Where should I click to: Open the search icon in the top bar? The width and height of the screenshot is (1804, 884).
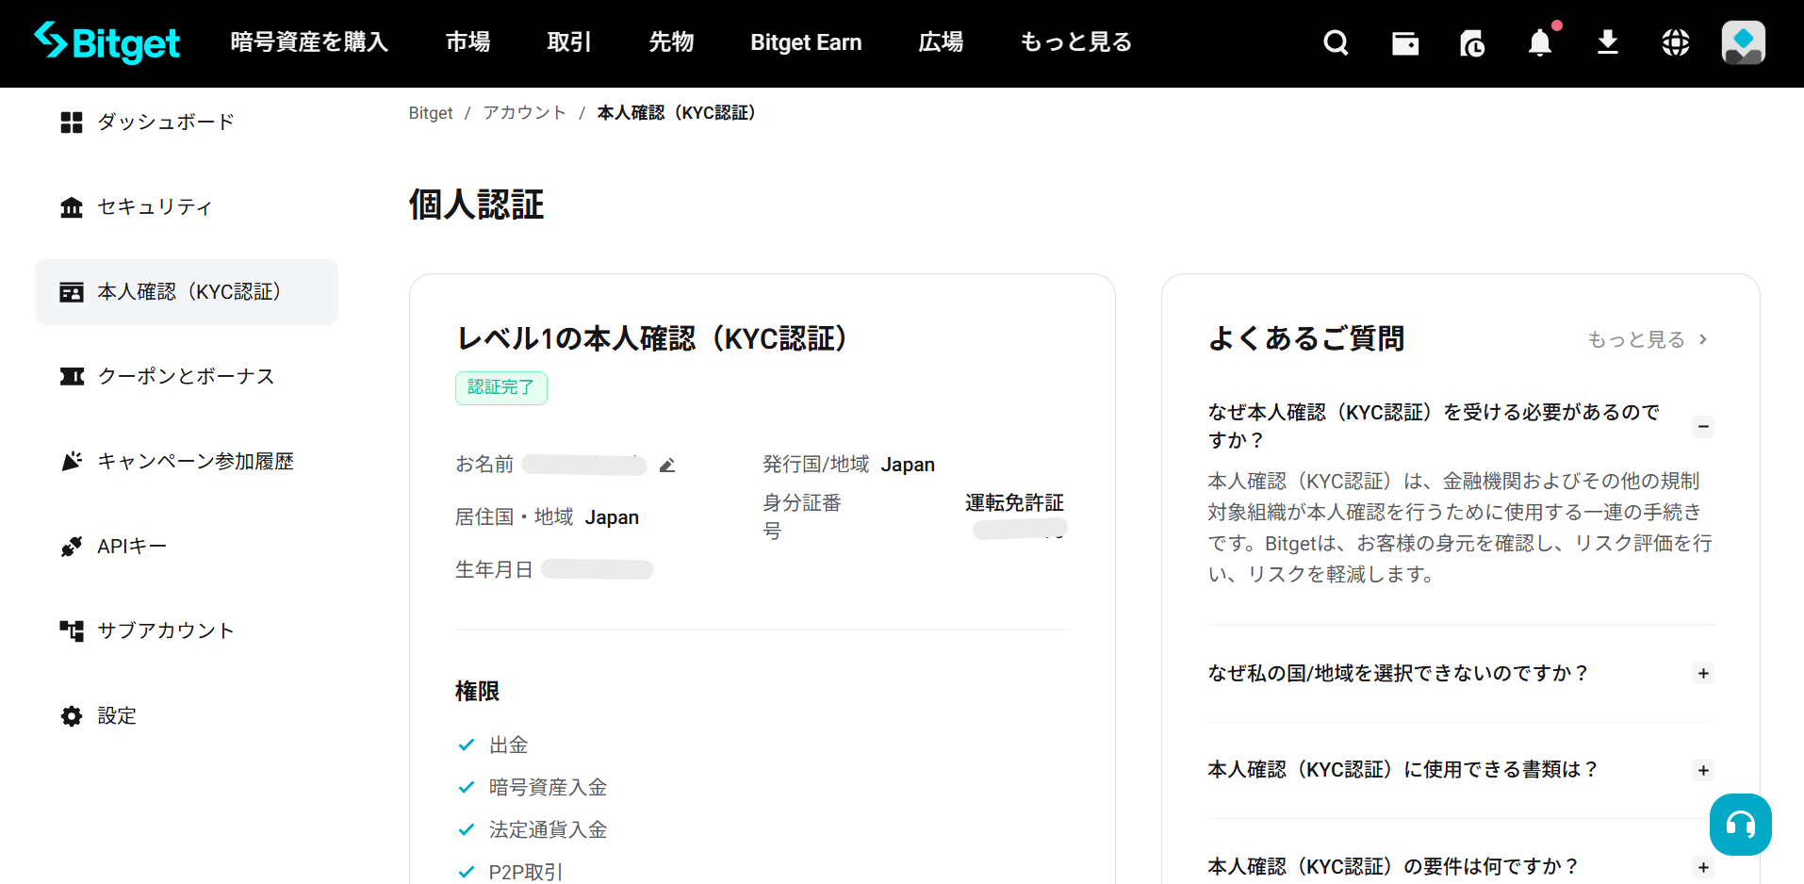point(1336,42)
